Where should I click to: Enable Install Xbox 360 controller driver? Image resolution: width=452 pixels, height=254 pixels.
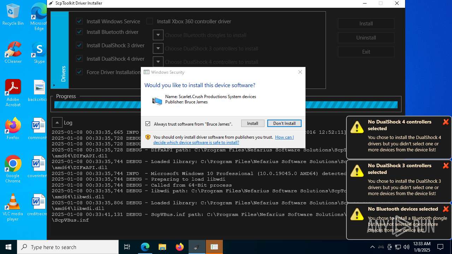point(150,21)
